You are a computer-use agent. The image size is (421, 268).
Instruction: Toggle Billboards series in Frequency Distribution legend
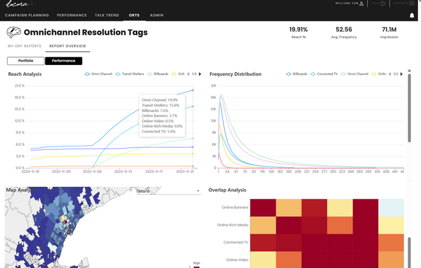click(297, 74)
